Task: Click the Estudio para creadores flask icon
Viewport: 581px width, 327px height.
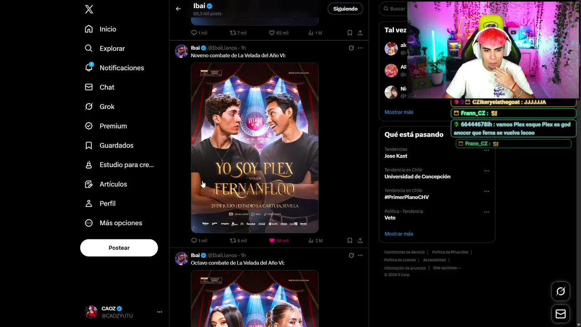Action: tap(89, 165)
